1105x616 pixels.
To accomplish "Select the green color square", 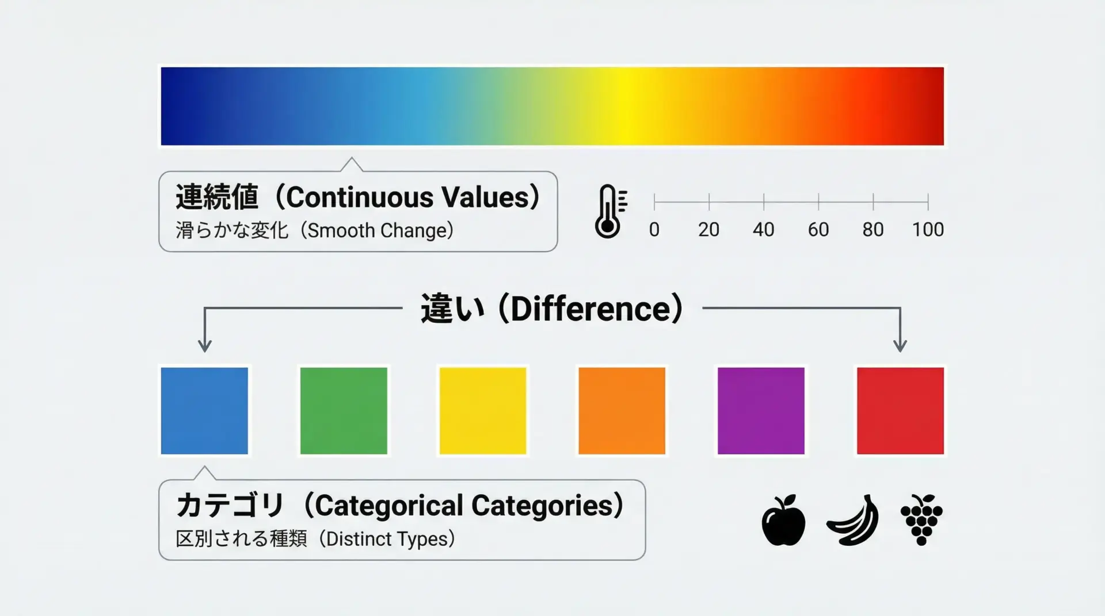I will (x=344, y=411).
